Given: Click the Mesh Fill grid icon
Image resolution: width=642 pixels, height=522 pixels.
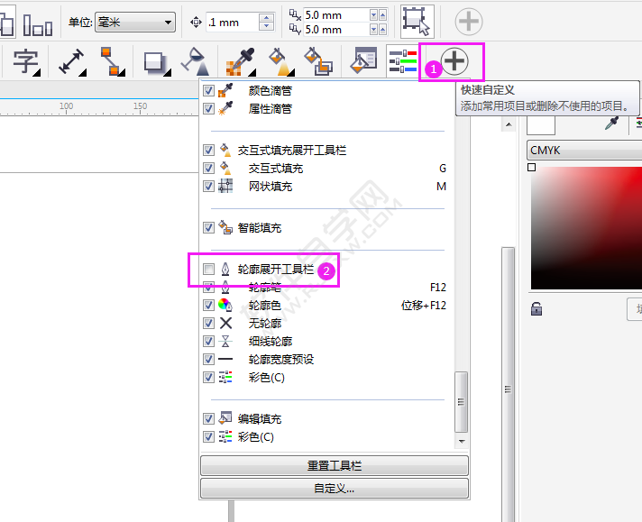Looking at the screenshot, I should coord(225,187).
